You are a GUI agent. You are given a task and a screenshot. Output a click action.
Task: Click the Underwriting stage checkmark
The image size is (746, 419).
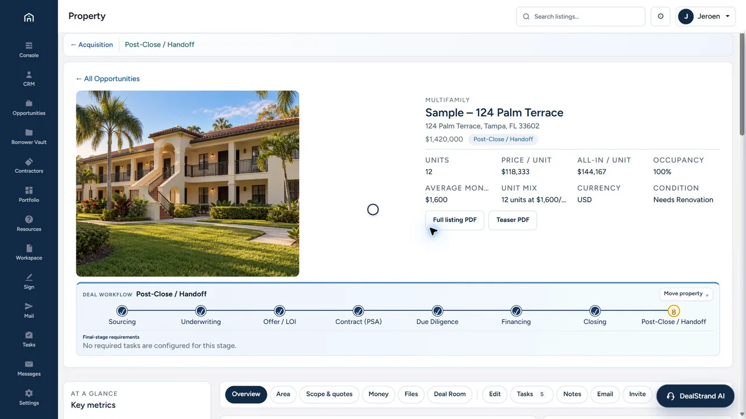click(200, 311)
